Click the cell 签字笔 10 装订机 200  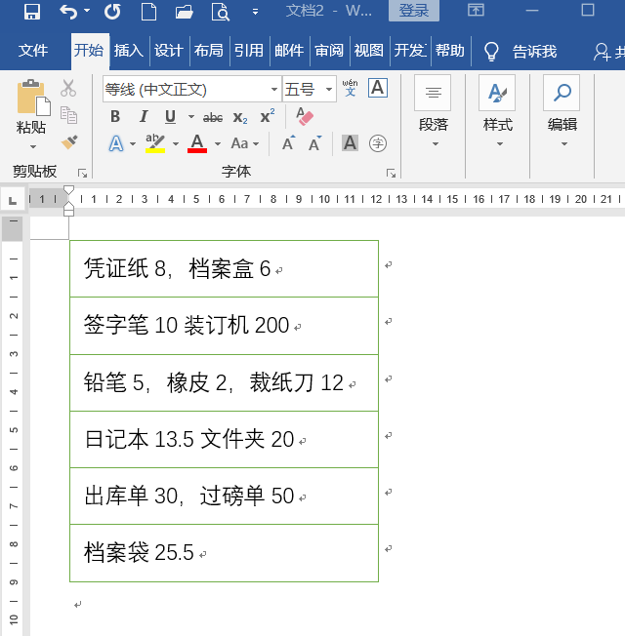(x=224, y=326)
